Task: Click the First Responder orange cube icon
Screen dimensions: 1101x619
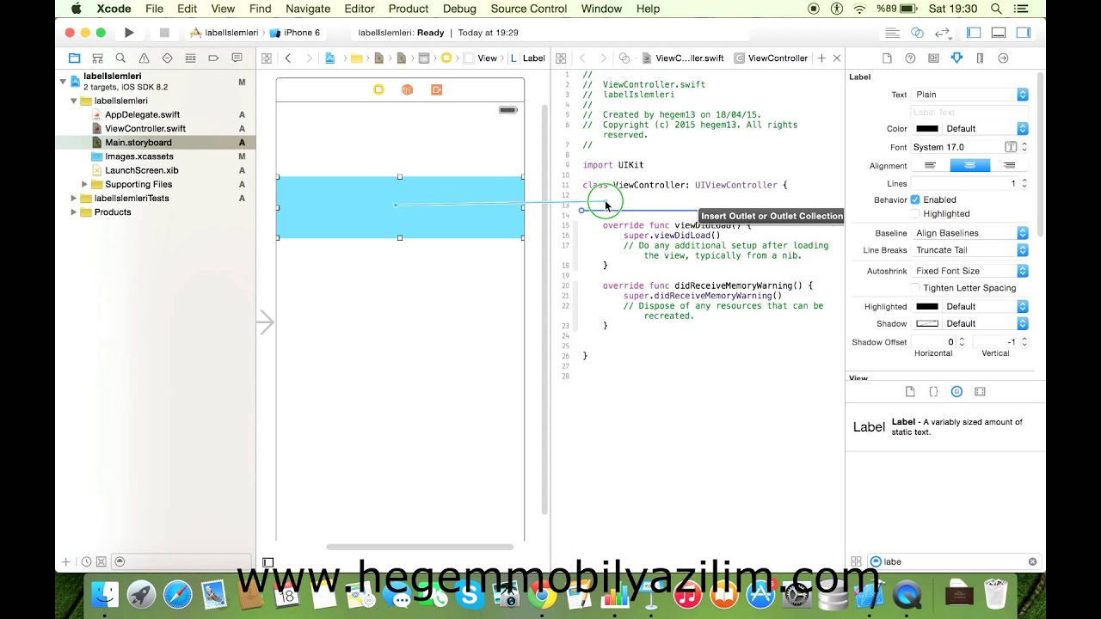Action: [407, 89]
